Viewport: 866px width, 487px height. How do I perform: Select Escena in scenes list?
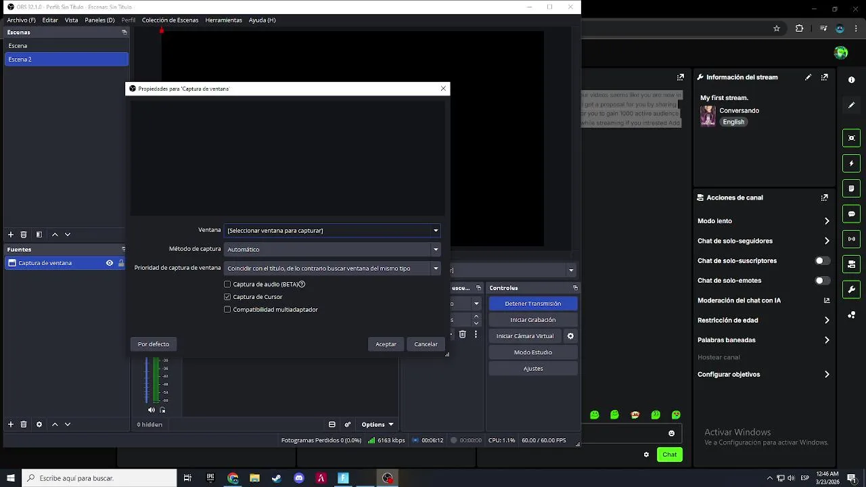(x=66, y=46)
